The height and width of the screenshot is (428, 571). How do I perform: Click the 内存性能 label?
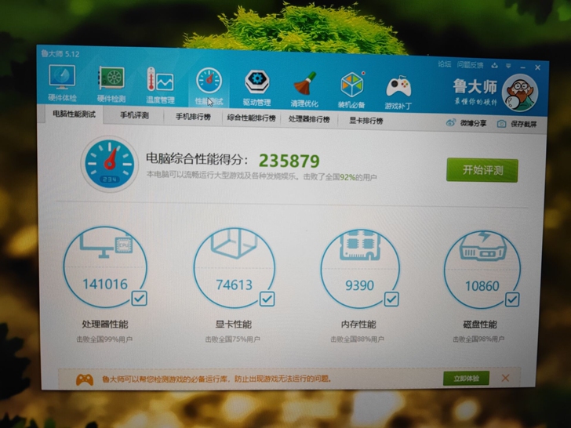(x=358, y=324)
